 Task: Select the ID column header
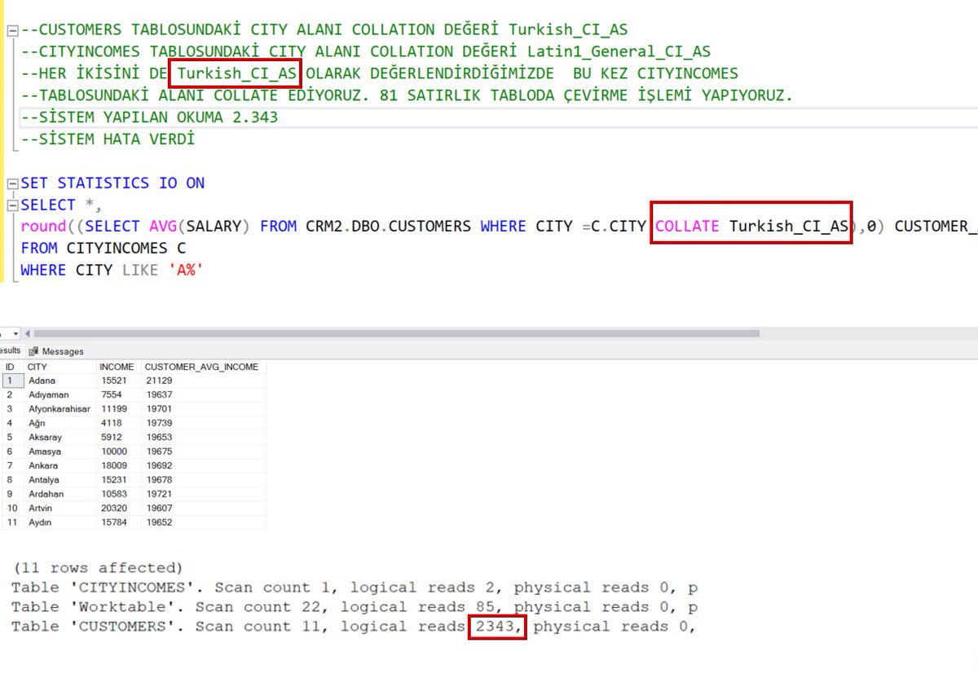coord(10,367)
